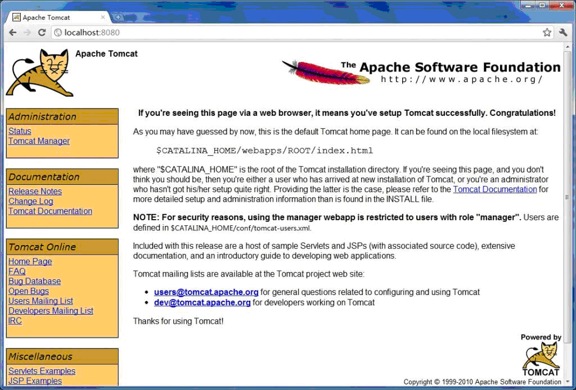Click the users@tomcat.apache.org mailing link
Viewport: 576px width, 390px height.
point(206,292)
